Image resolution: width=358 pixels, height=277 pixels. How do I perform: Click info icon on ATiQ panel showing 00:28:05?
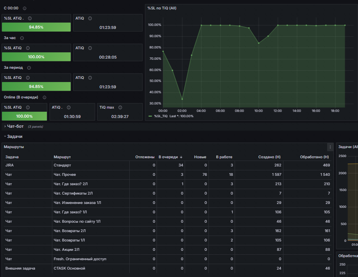pyautogui.click(x=90, y=48)
